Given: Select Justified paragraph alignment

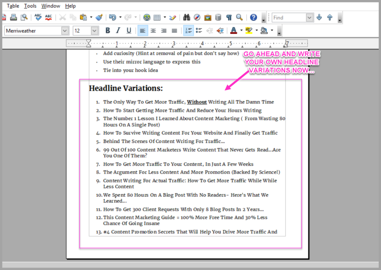Looking at the screenshot, I should tap(174, 31).
